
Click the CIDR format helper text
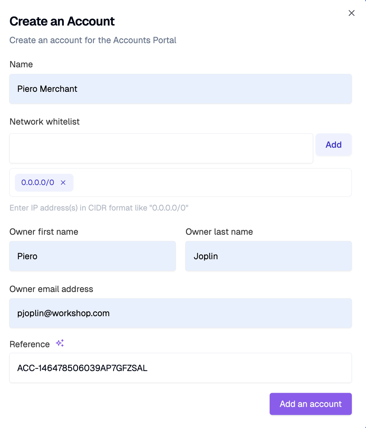[x=99, y=208]
